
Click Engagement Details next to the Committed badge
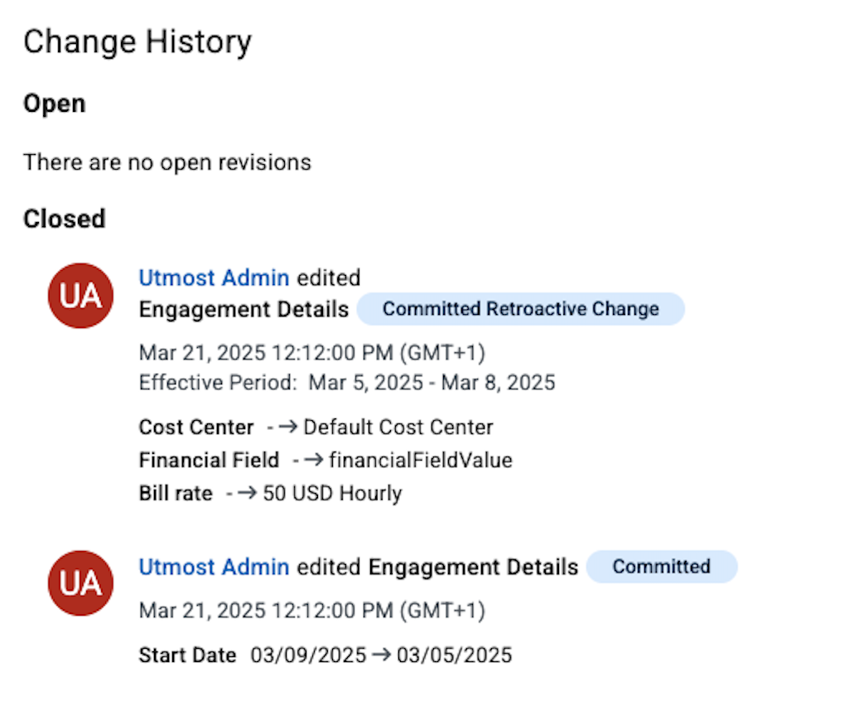473,567
